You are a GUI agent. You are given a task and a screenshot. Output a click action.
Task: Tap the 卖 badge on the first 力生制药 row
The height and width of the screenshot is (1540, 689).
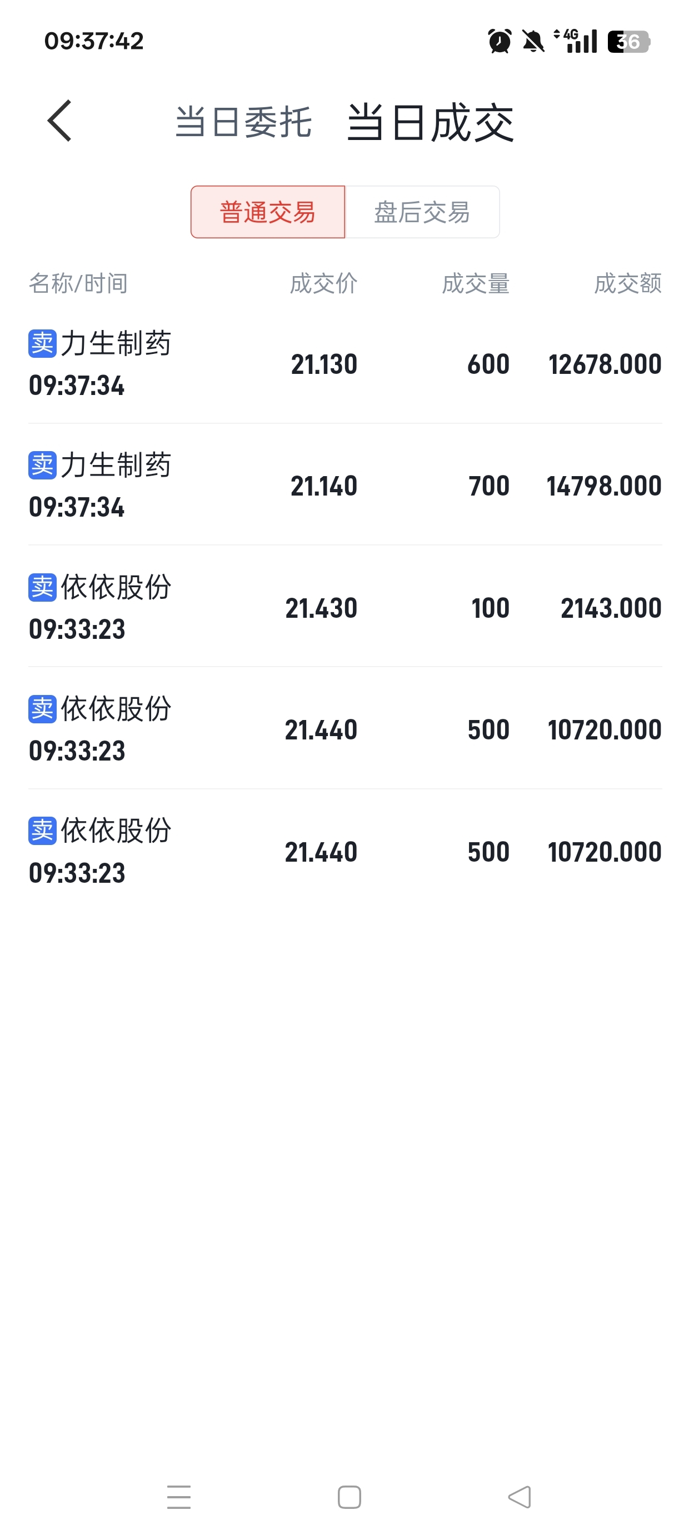coord(42,344)
